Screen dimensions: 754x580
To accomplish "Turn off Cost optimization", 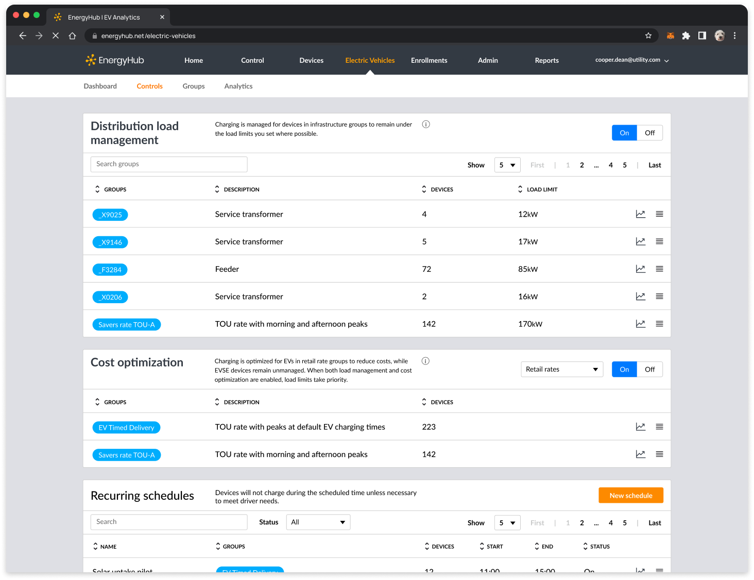I will pyautogui.click(x=649, y=370).
